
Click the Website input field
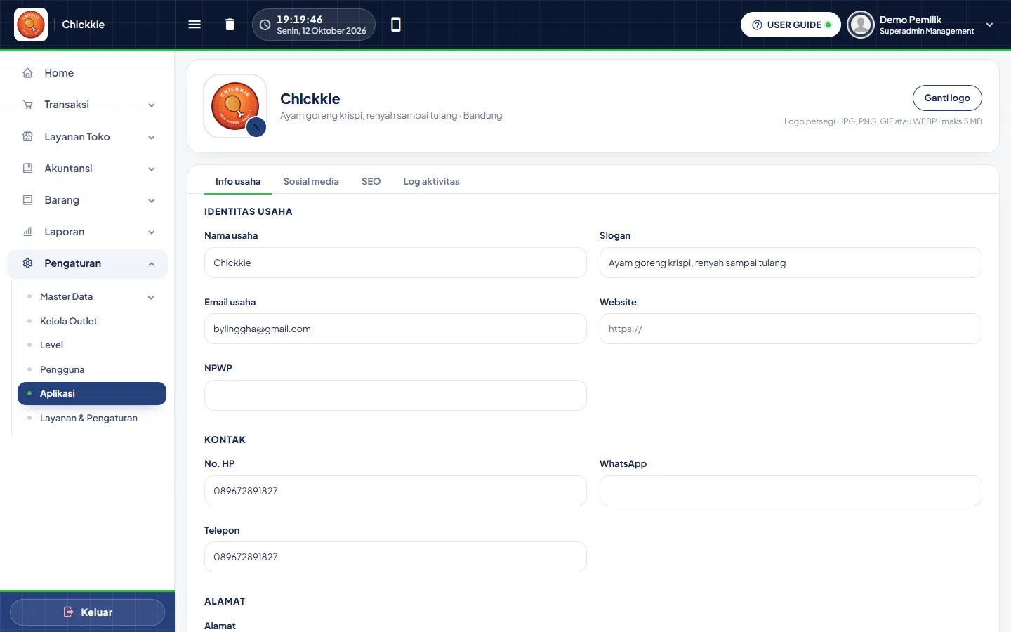tap(791, 329)
